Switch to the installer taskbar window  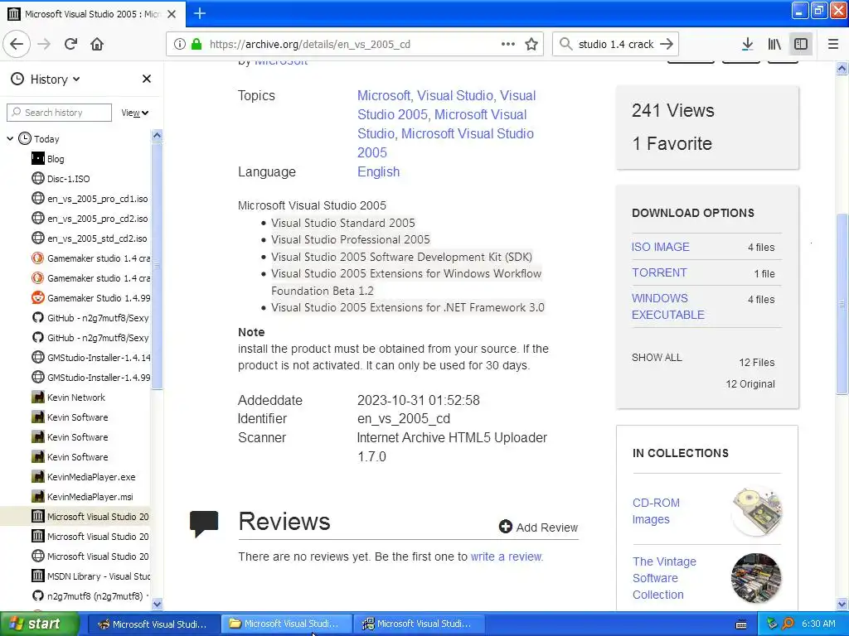click(419, 624)
